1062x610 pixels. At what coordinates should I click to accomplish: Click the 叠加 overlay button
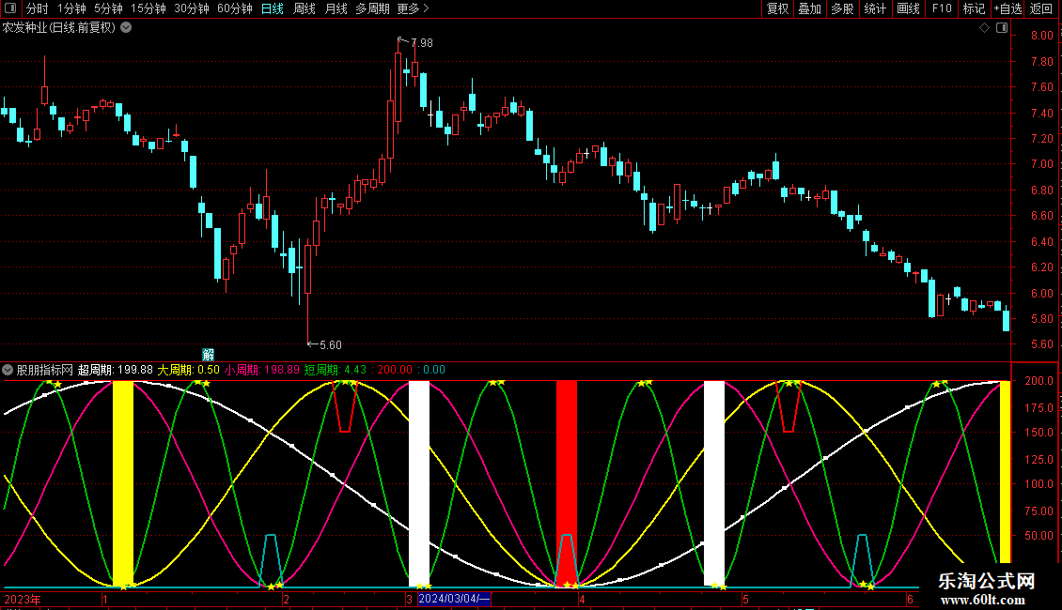point(810,8)
